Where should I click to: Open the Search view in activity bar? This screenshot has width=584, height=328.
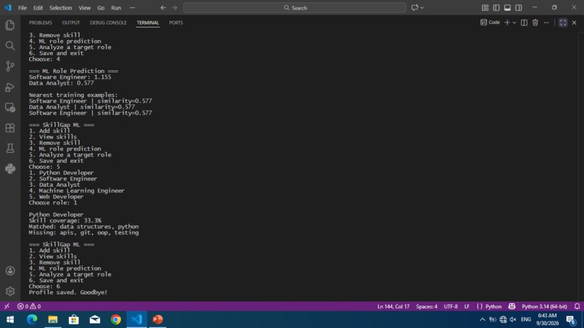10,46
